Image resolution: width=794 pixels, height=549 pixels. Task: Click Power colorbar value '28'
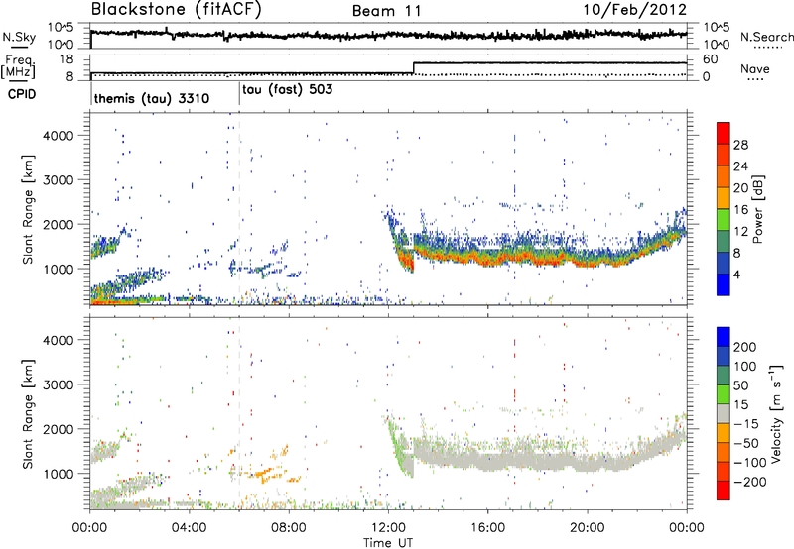pyautogui.click(x=740, y=145)
